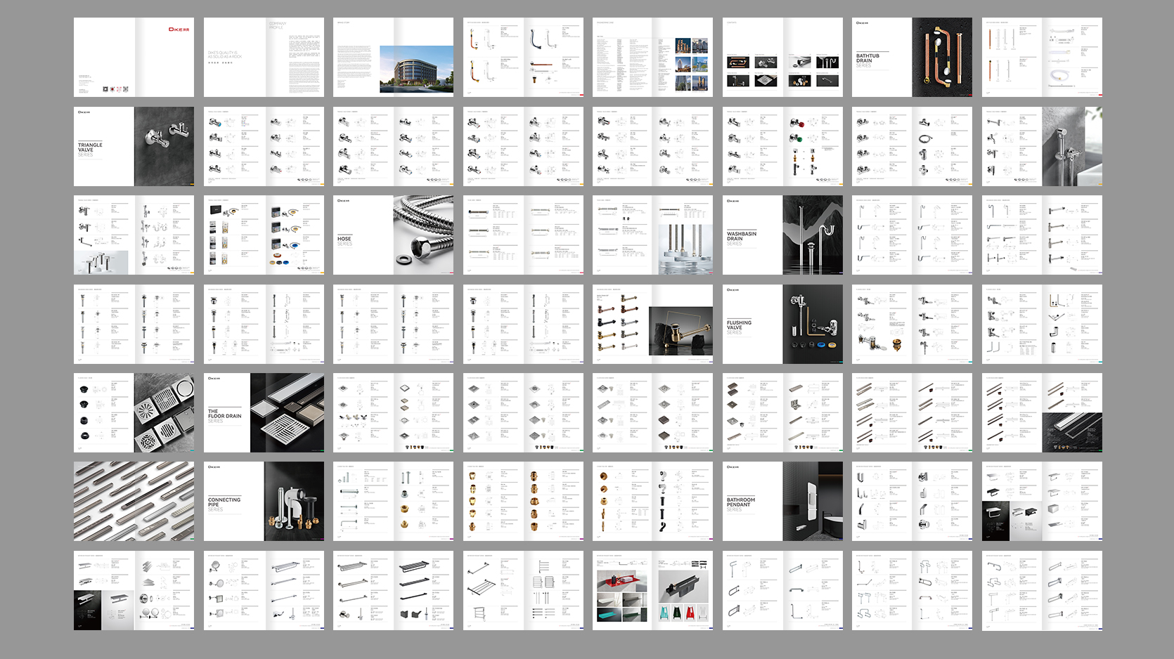Open the full-spread photo of linear drain grates
Viewport: 1174px width, 659px height.
click(x=134, y=501)
